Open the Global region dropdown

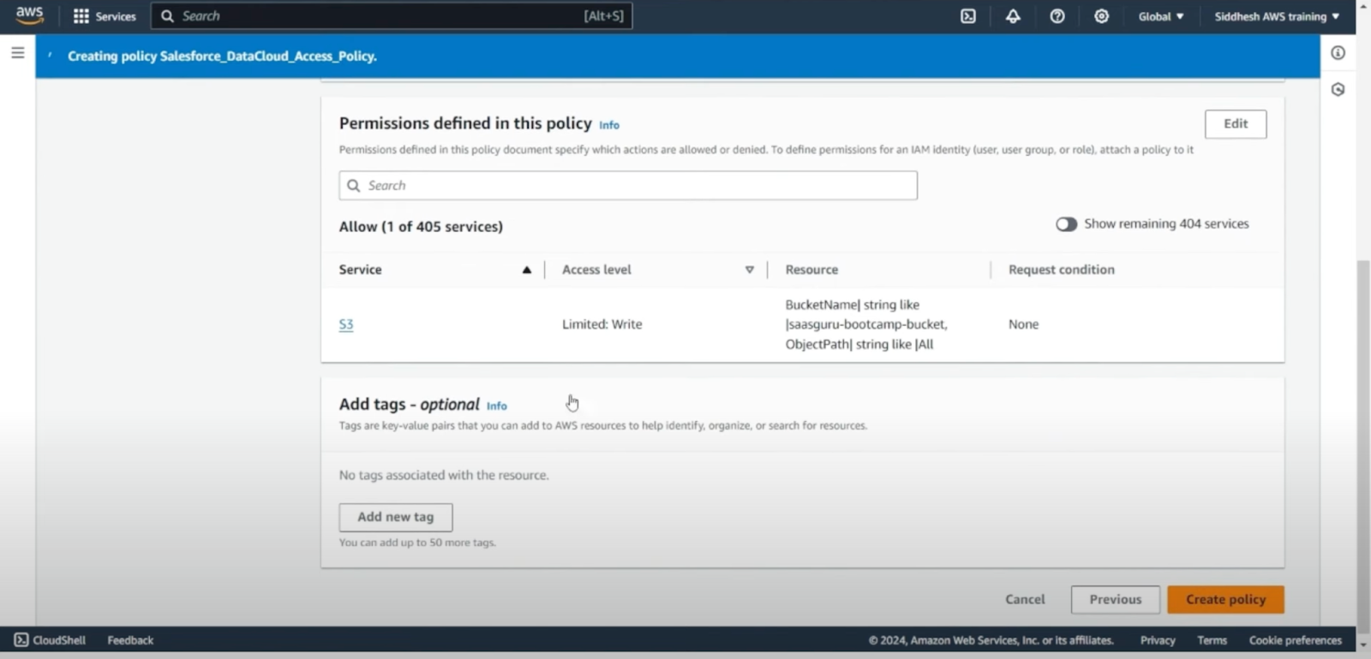[x=1161, y=16]
